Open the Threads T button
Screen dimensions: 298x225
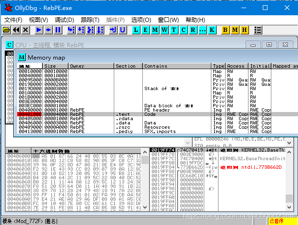coord(174,30)
